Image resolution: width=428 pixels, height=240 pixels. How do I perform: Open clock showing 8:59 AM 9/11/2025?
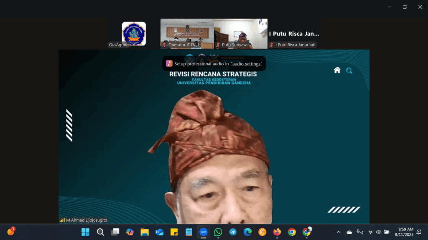click(404, 232)
